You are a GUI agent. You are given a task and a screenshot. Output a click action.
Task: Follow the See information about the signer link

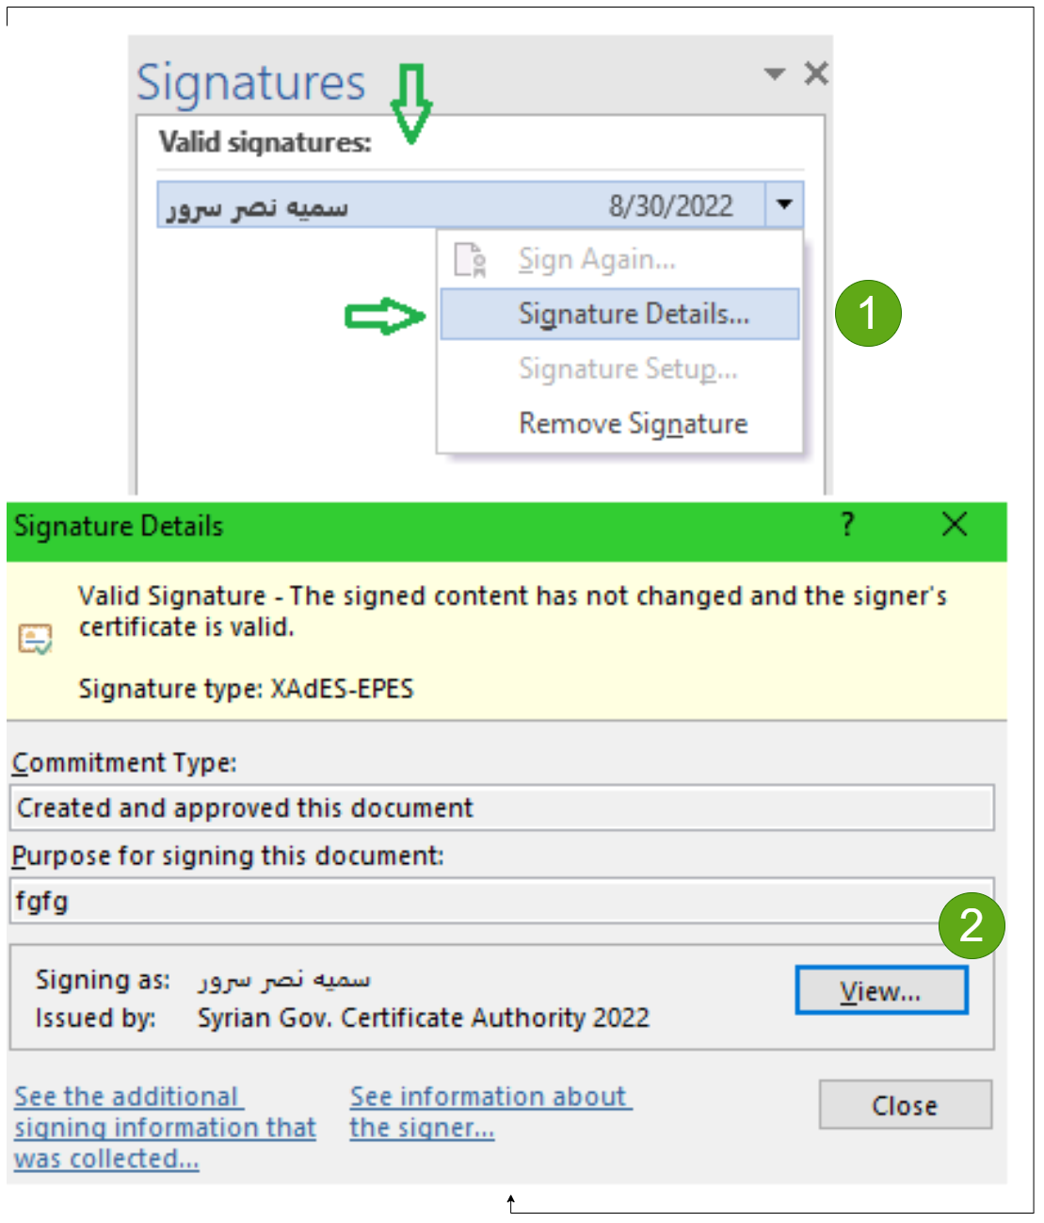[490, 1111]
